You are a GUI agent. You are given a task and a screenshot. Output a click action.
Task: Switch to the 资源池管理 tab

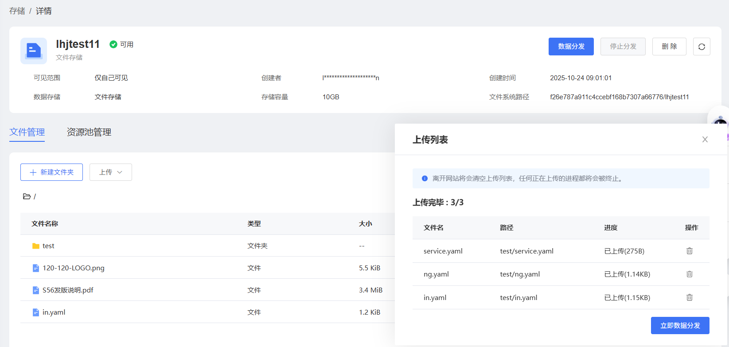89,132
